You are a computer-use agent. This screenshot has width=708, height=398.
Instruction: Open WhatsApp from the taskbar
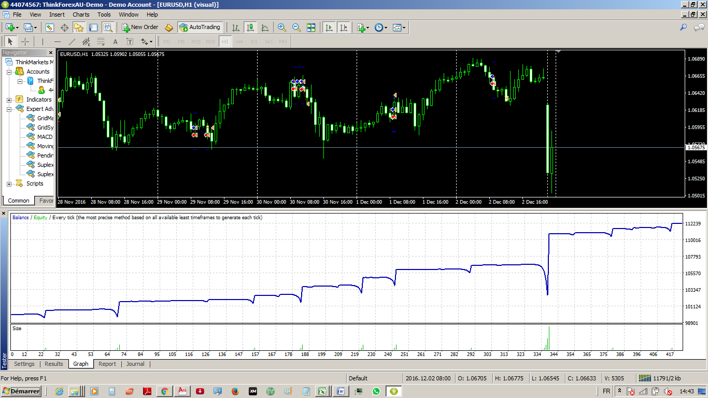(376, 391)
